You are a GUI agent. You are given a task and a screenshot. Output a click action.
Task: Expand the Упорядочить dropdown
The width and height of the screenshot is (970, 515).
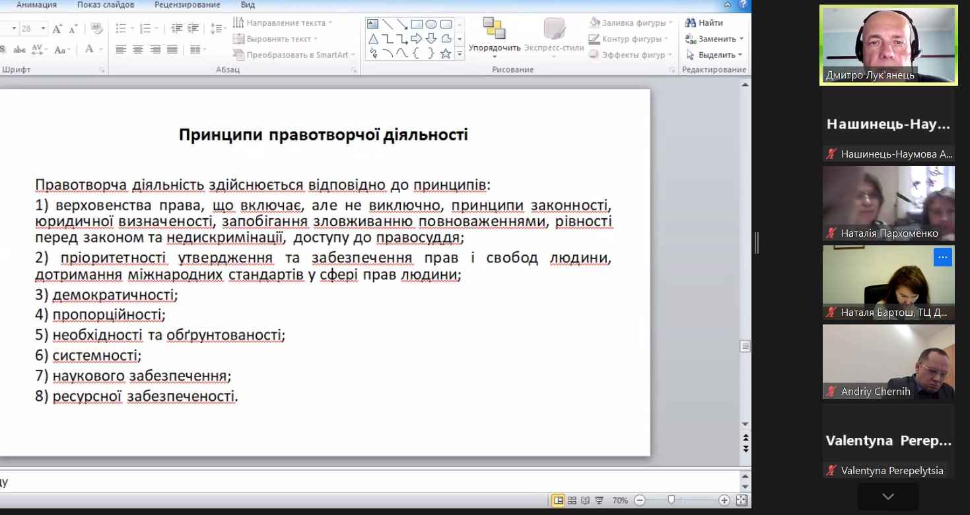494,56
